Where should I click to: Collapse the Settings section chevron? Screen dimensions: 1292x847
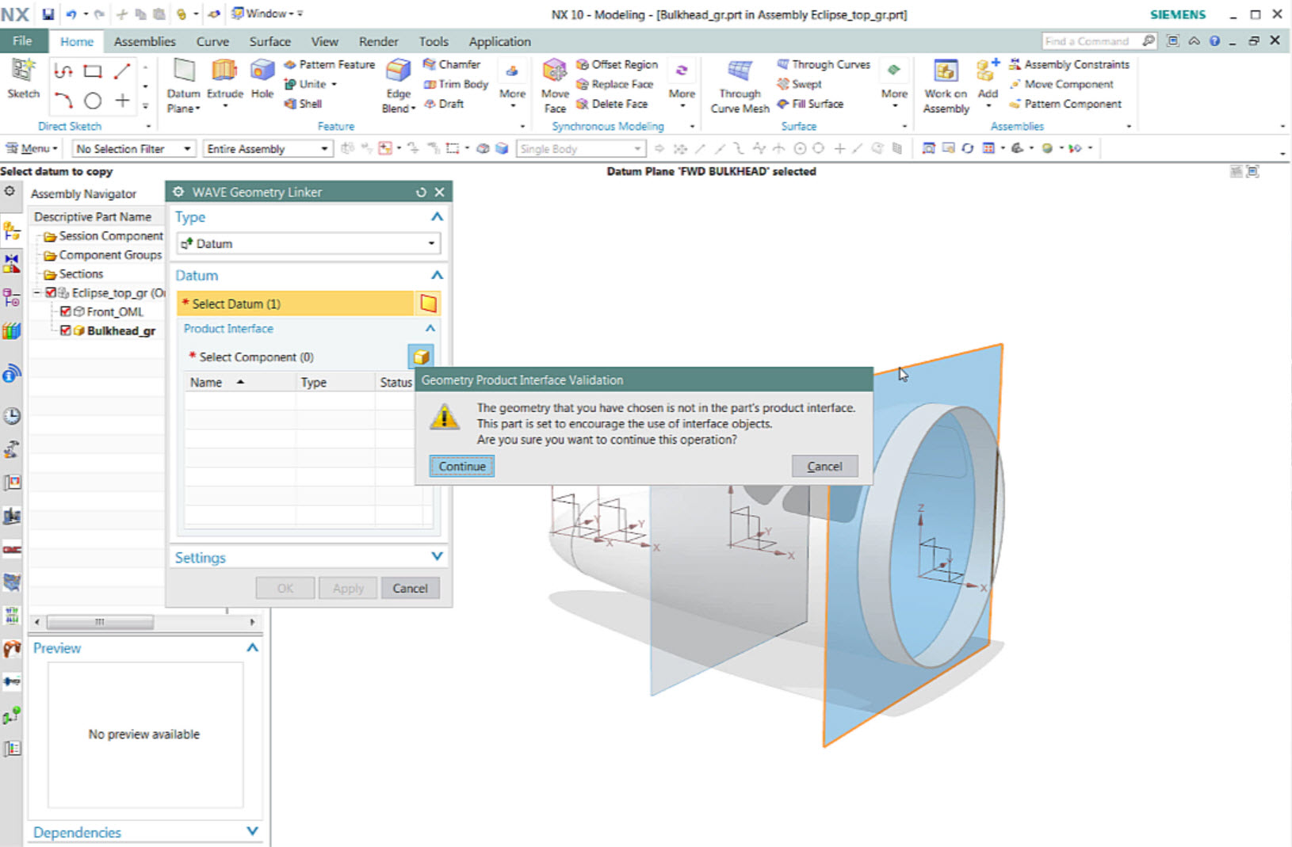[436, 556]
